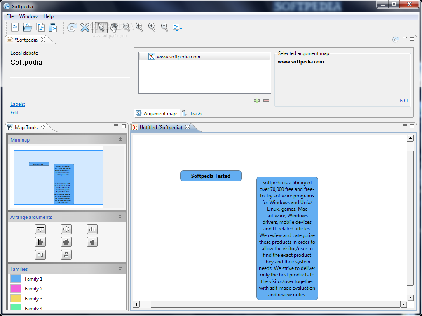Minimize the argument map editor panel

tap(405, 125)
